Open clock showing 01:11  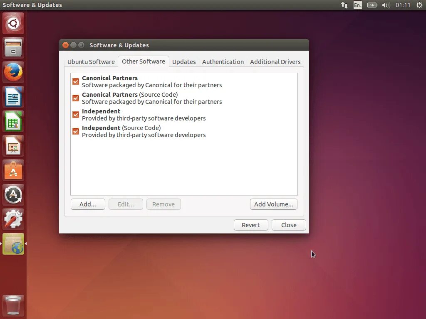click(403, 5)
